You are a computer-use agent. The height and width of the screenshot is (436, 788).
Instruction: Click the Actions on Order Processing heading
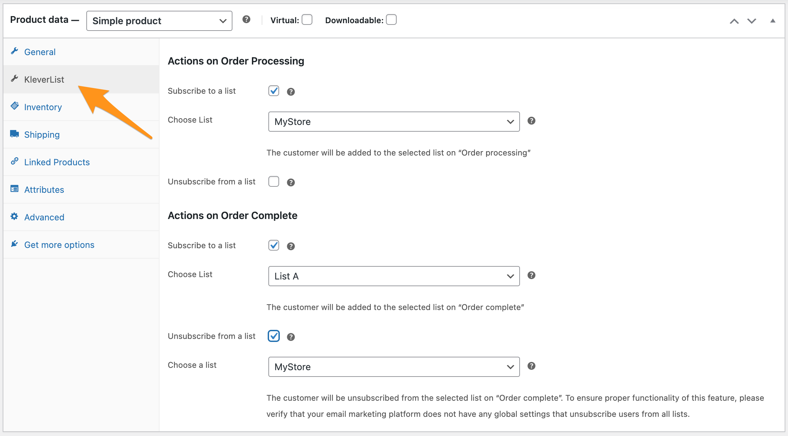(x=236, y=61)
